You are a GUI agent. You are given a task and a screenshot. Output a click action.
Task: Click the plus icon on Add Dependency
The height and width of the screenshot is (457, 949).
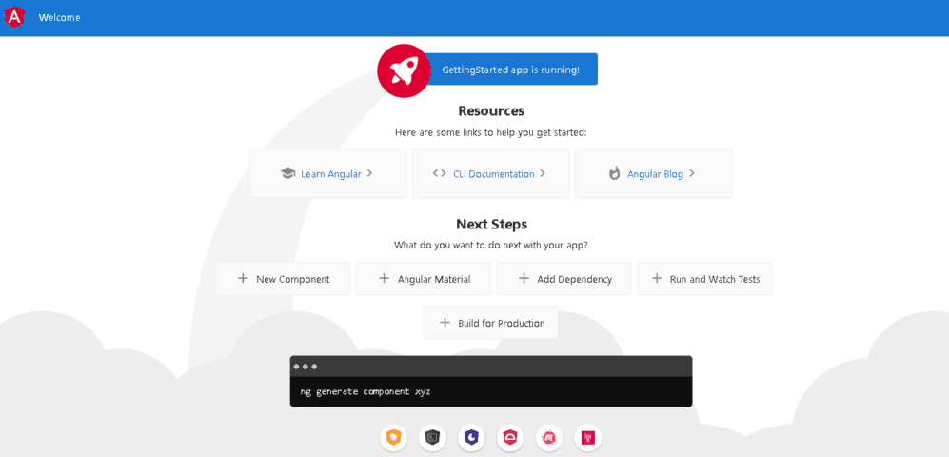(524, 278)
